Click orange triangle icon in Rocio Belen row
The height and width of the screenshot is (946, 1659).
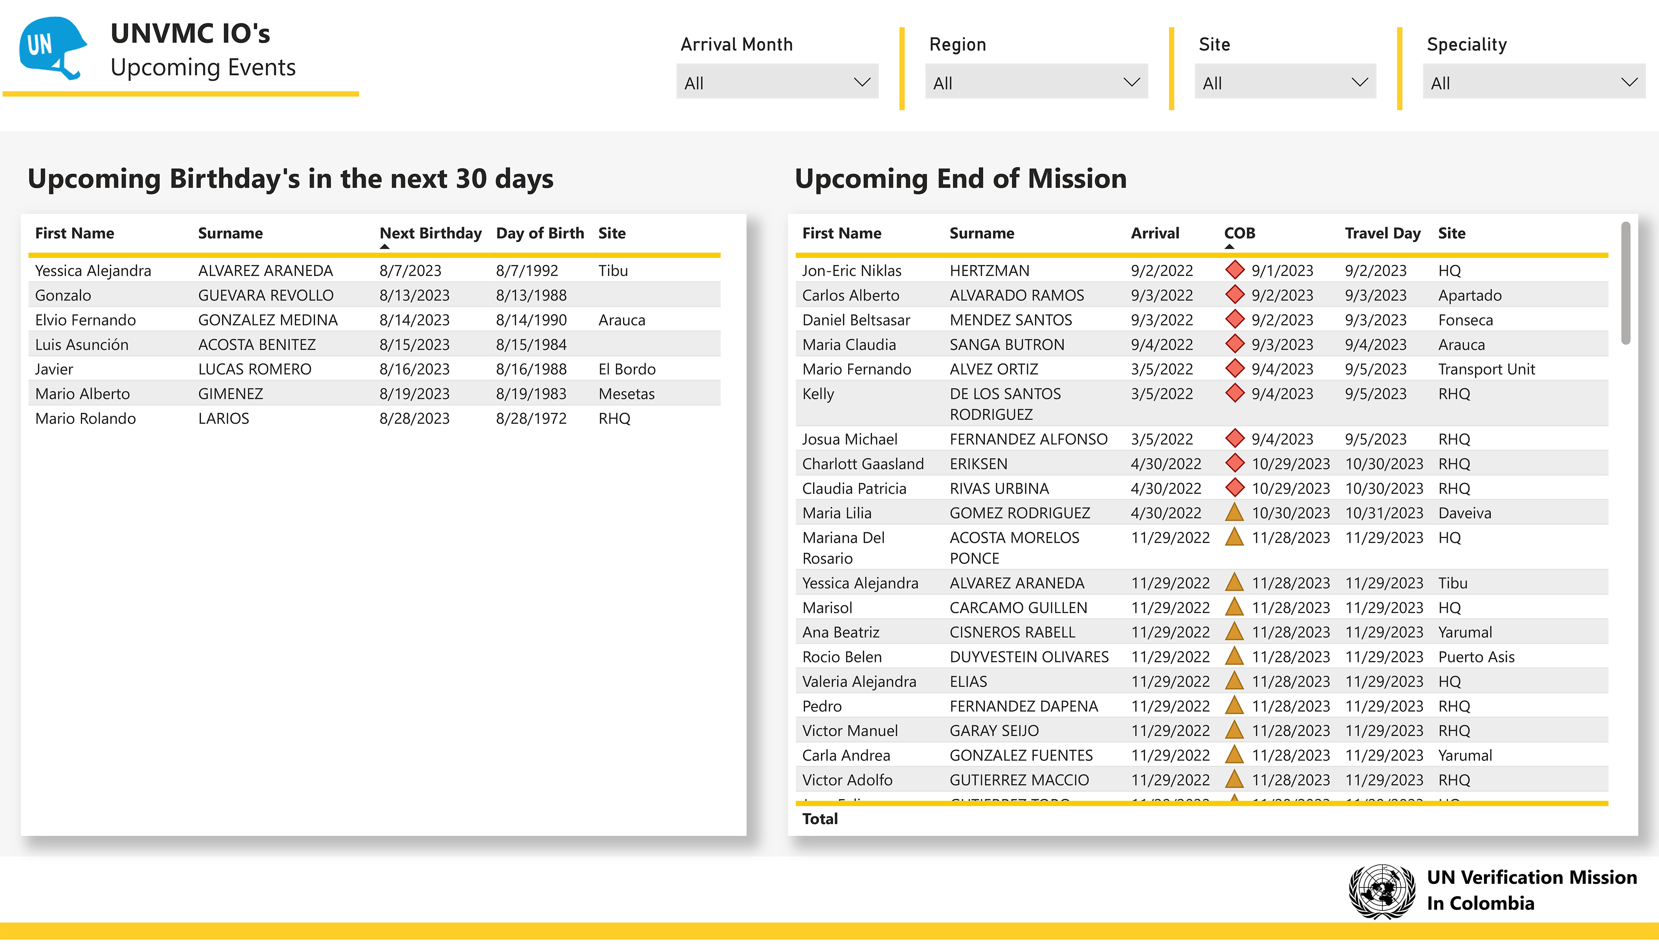click(x=1234, y=656)
